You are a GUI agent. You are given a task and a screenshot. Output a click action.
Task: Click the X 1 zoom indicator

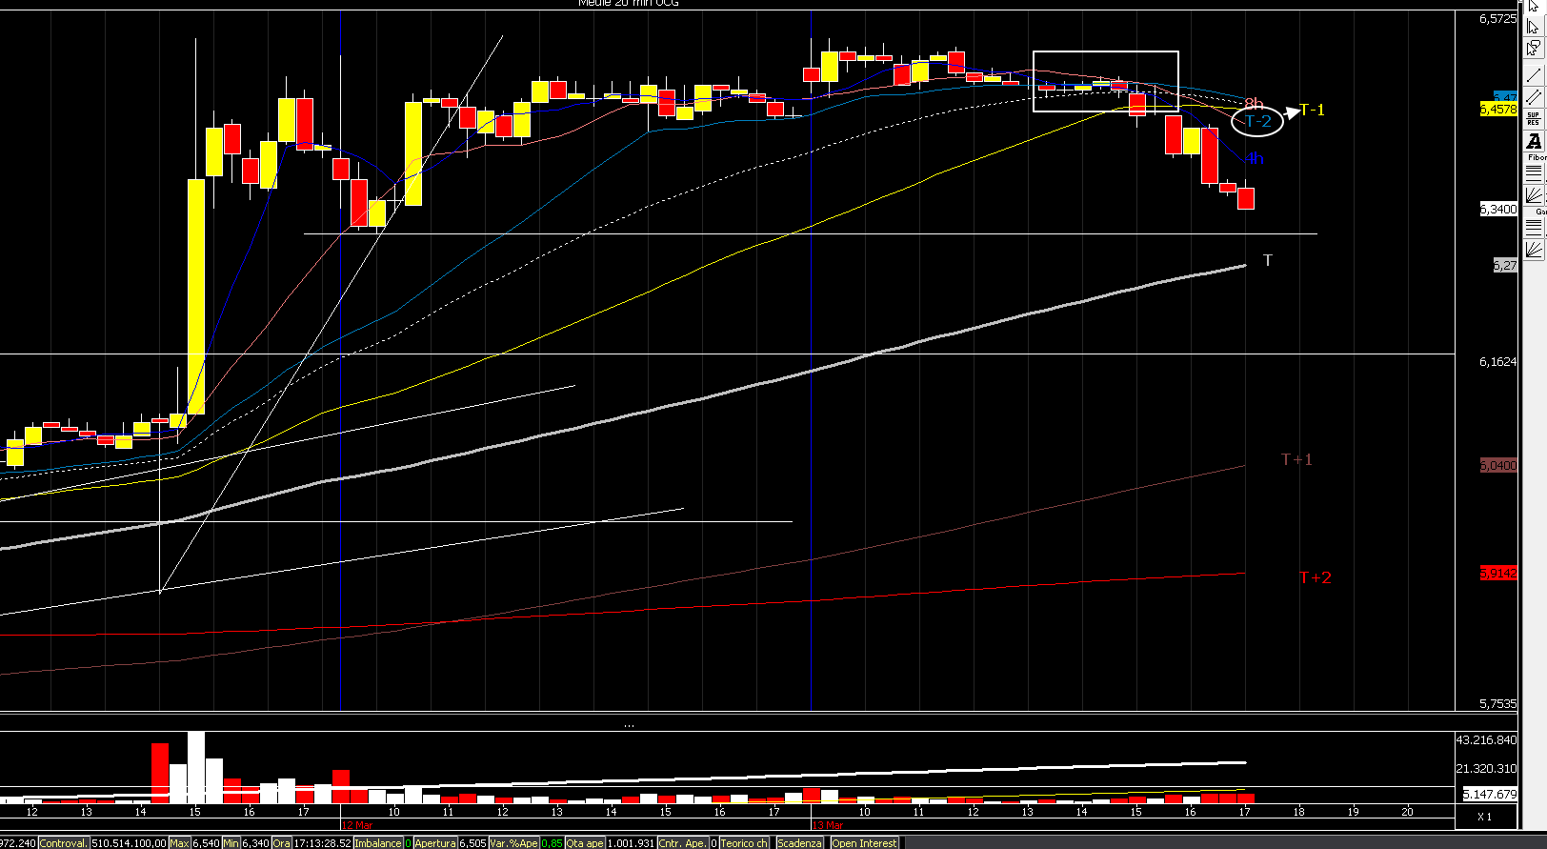[1484, 817]
